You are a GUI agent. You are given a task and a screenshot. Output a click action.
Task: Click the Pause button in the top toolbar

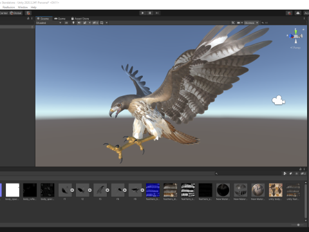pyautogui.click(x=150, y=13)
